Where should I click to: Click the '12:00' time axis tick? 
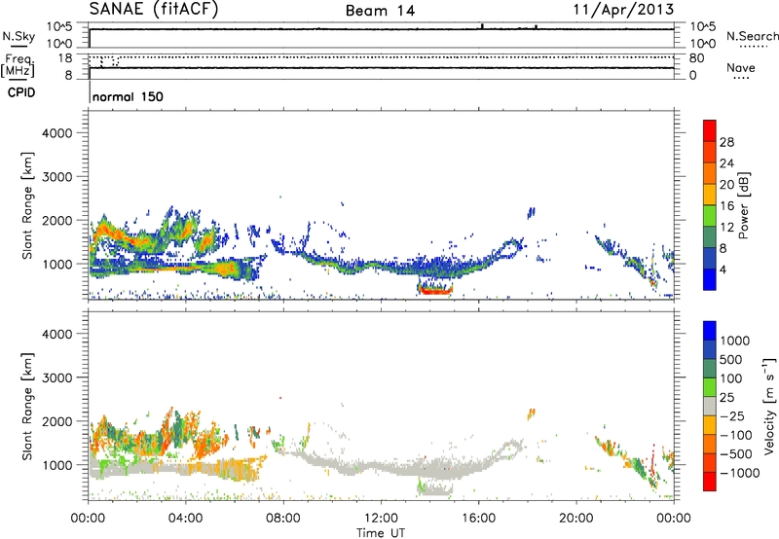(x=381, y=519)
